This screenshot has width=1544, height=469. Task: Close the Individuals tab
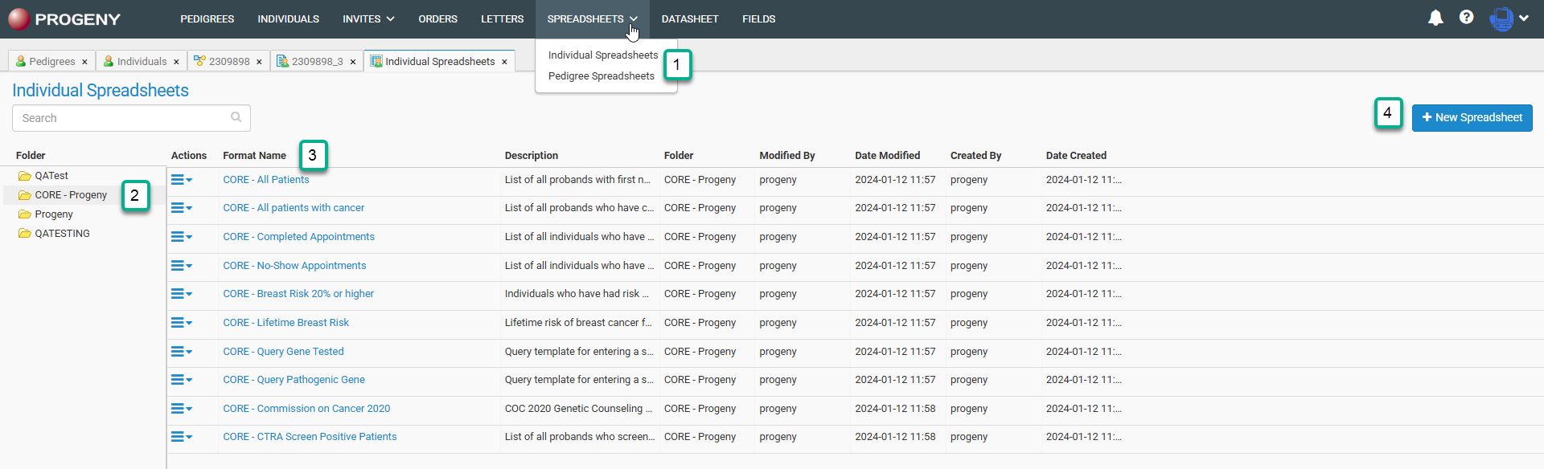click(176, 62)
